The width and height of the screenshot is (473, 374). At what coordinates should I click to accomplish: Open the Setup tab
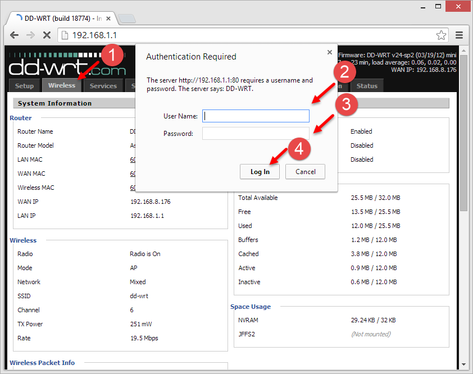tap(24, 86)
